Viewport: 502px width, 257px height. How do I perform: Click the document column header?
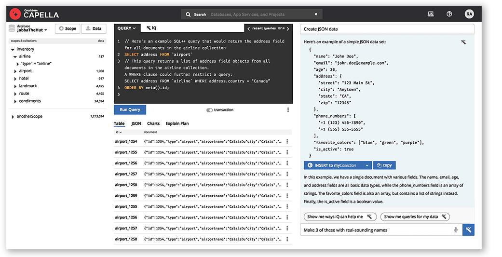(x=150, y=132)
